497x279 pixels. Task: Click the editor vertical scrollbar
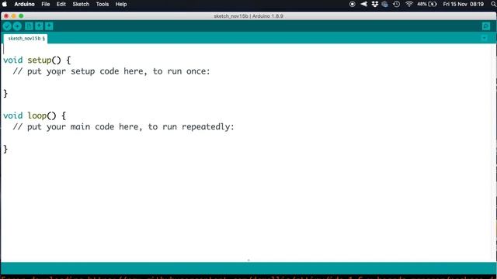[494, 153]
